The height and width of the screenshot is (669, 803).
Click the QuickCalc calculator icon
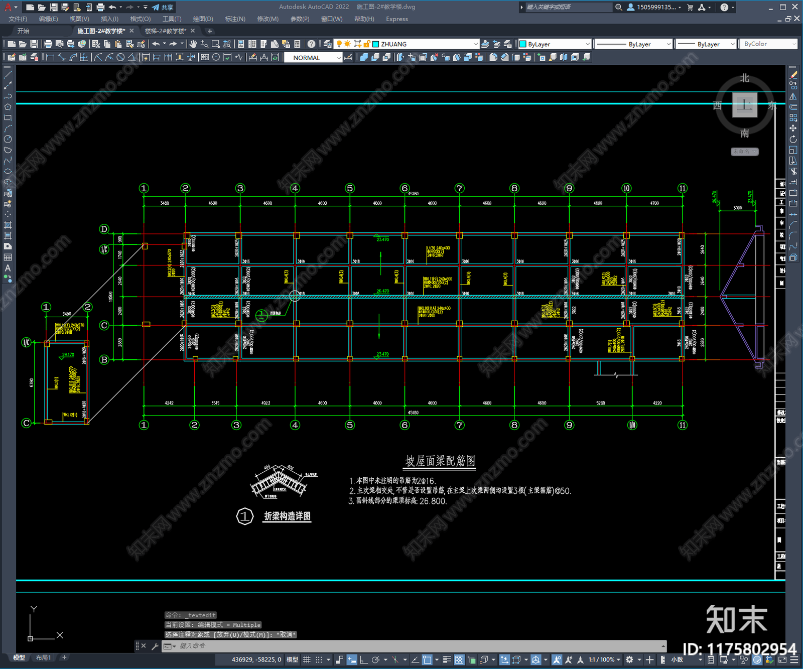(x=297, y=44)
